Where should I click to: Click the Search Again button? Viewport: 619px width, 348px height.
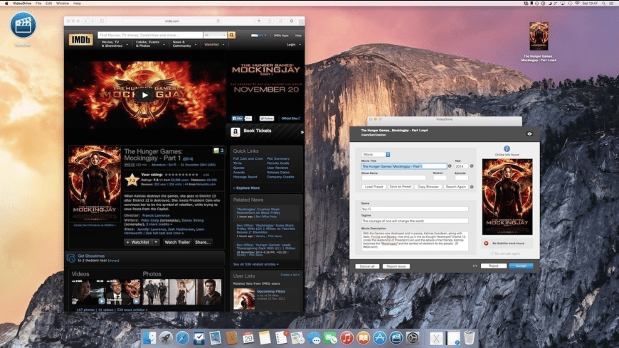(x=456, y=187)
